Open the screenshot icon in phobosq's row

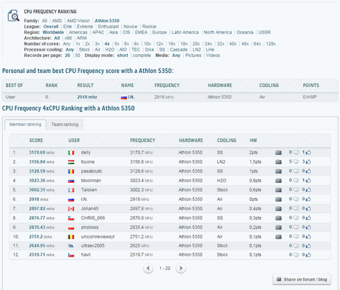click(278, 227)
